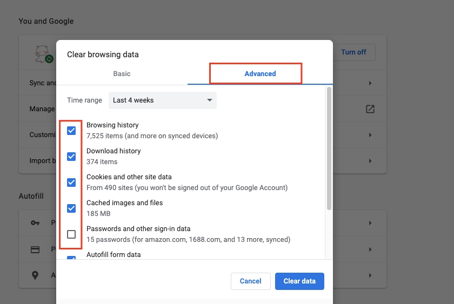Click the 'Cookies and other site data' label
The height and width of the screenshot is (304, 454).
[129, 177]
